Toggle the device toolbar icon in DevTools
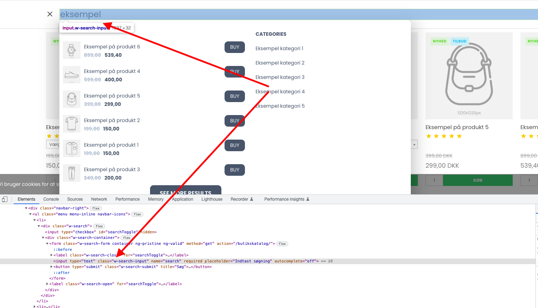Image resolution: width=538 pixels, height=308 pixels. click(5, 199)
